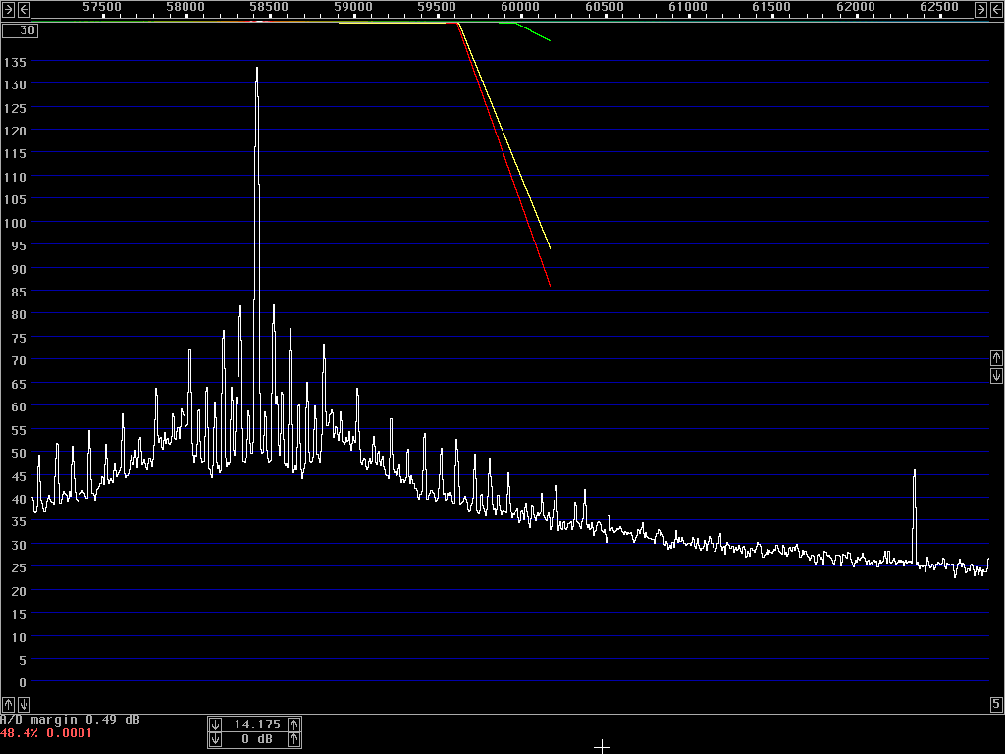Click the box showing 30 at top left
Viewport: 1005px width, 754px height.
[20, 30]
